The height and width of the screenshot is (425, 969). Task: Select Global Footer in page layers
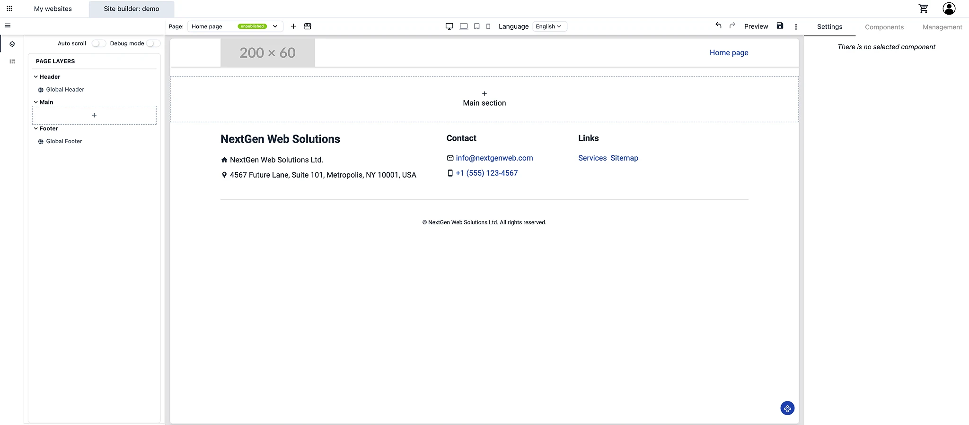64,141
